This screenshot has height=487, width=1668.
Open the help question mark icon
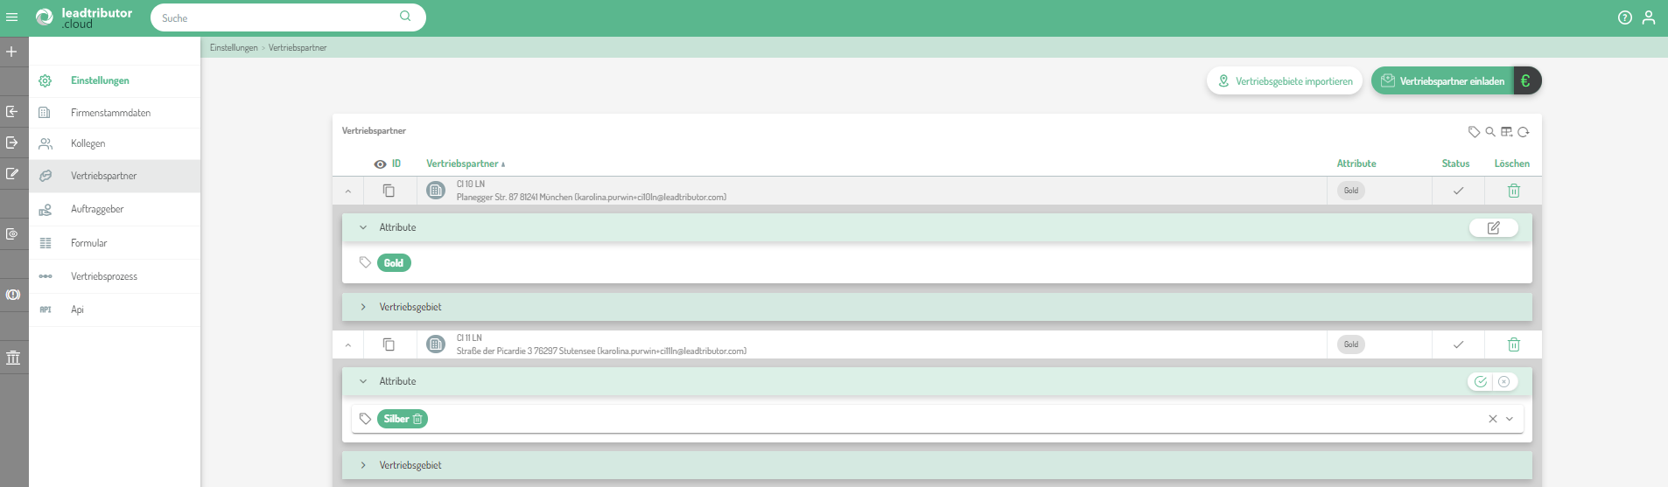coord(1625,17)
